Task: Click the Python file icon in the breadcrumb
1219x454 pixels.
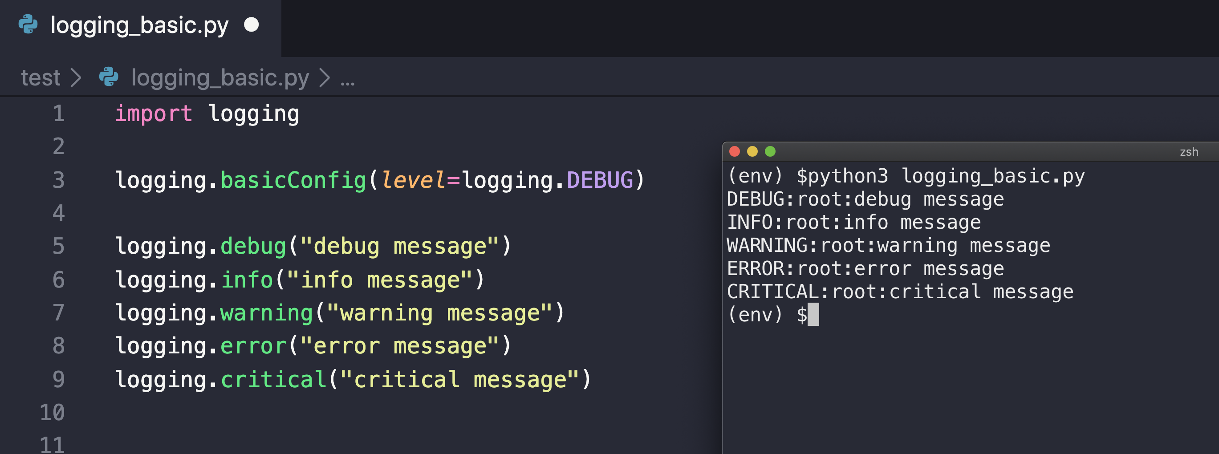Action: (109, 77)
